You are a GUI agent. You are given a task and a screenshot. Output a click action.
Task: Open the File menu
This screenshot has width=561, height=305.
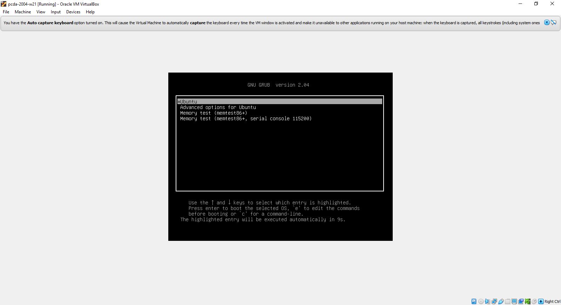[x=6, y=12]
